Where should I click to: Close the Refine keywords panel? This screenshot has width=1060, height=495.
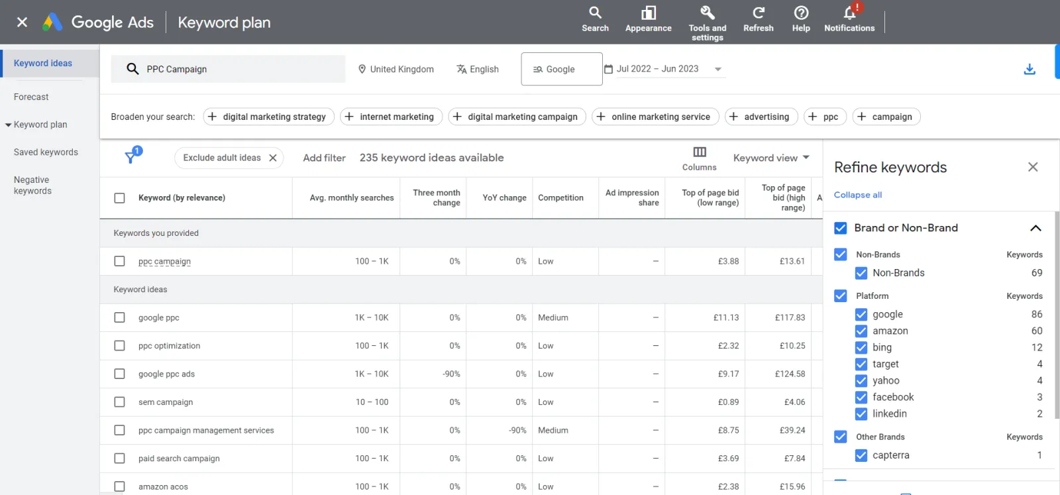click(x=1033, y=167)
